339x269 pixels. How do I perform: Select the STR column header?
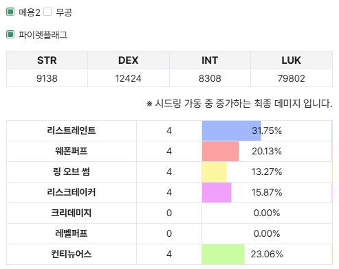pos(47,60)
